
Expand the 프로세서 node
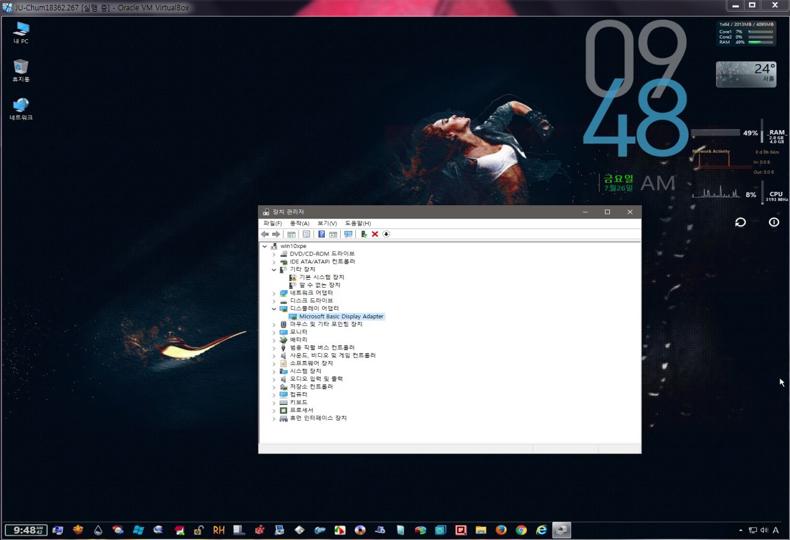tap(274, 410)
